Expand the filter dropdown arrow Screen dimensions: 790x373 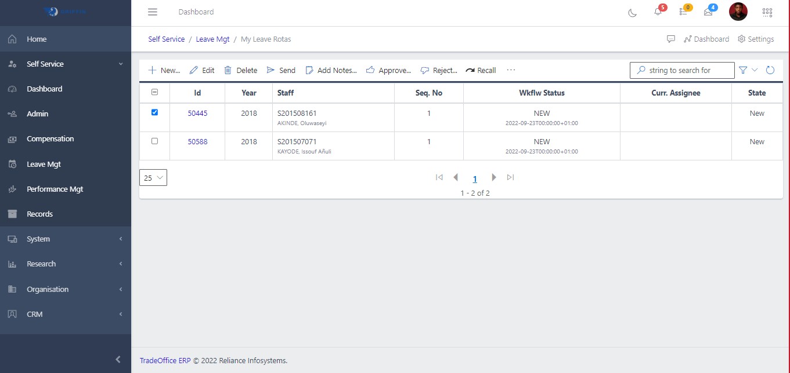click(x=755, y=70)
